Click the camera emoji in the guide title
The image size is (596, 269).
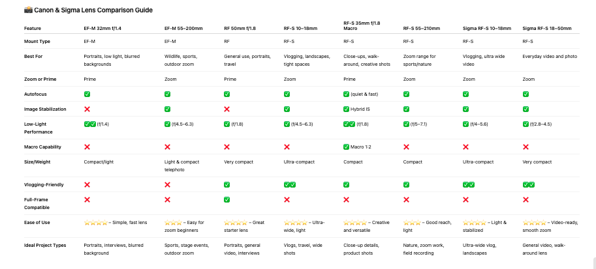pyautogui.click(x=28, y=10)
